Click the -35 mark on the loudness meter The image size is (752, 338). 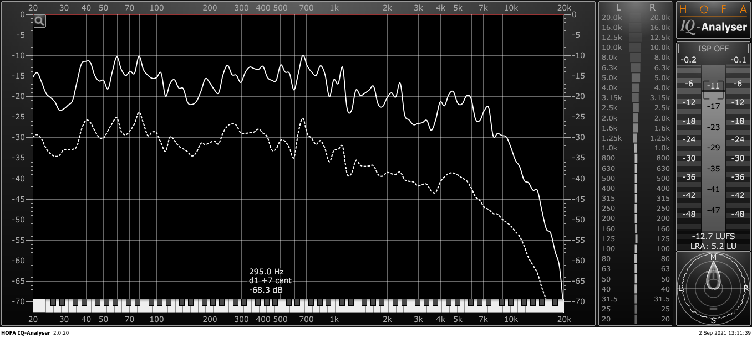[x=714, y=169]
